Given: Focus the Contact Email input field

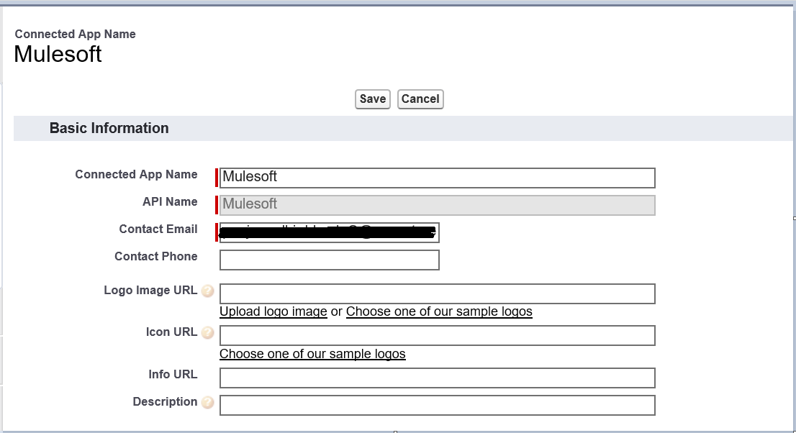Looking at the screenshot, I should point(330,232).
